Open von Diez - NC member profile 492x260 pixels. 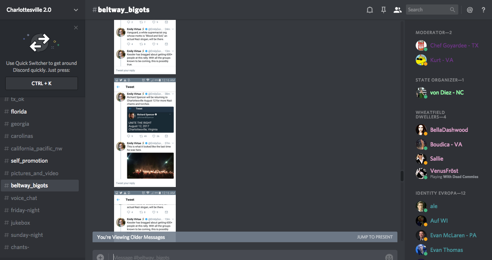447,92
